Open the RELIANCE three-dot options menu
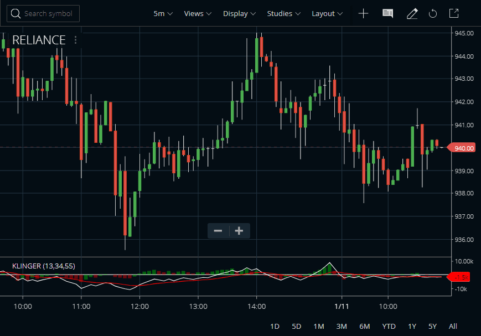The width and height of the screenshot is (481, 336). 75,40
